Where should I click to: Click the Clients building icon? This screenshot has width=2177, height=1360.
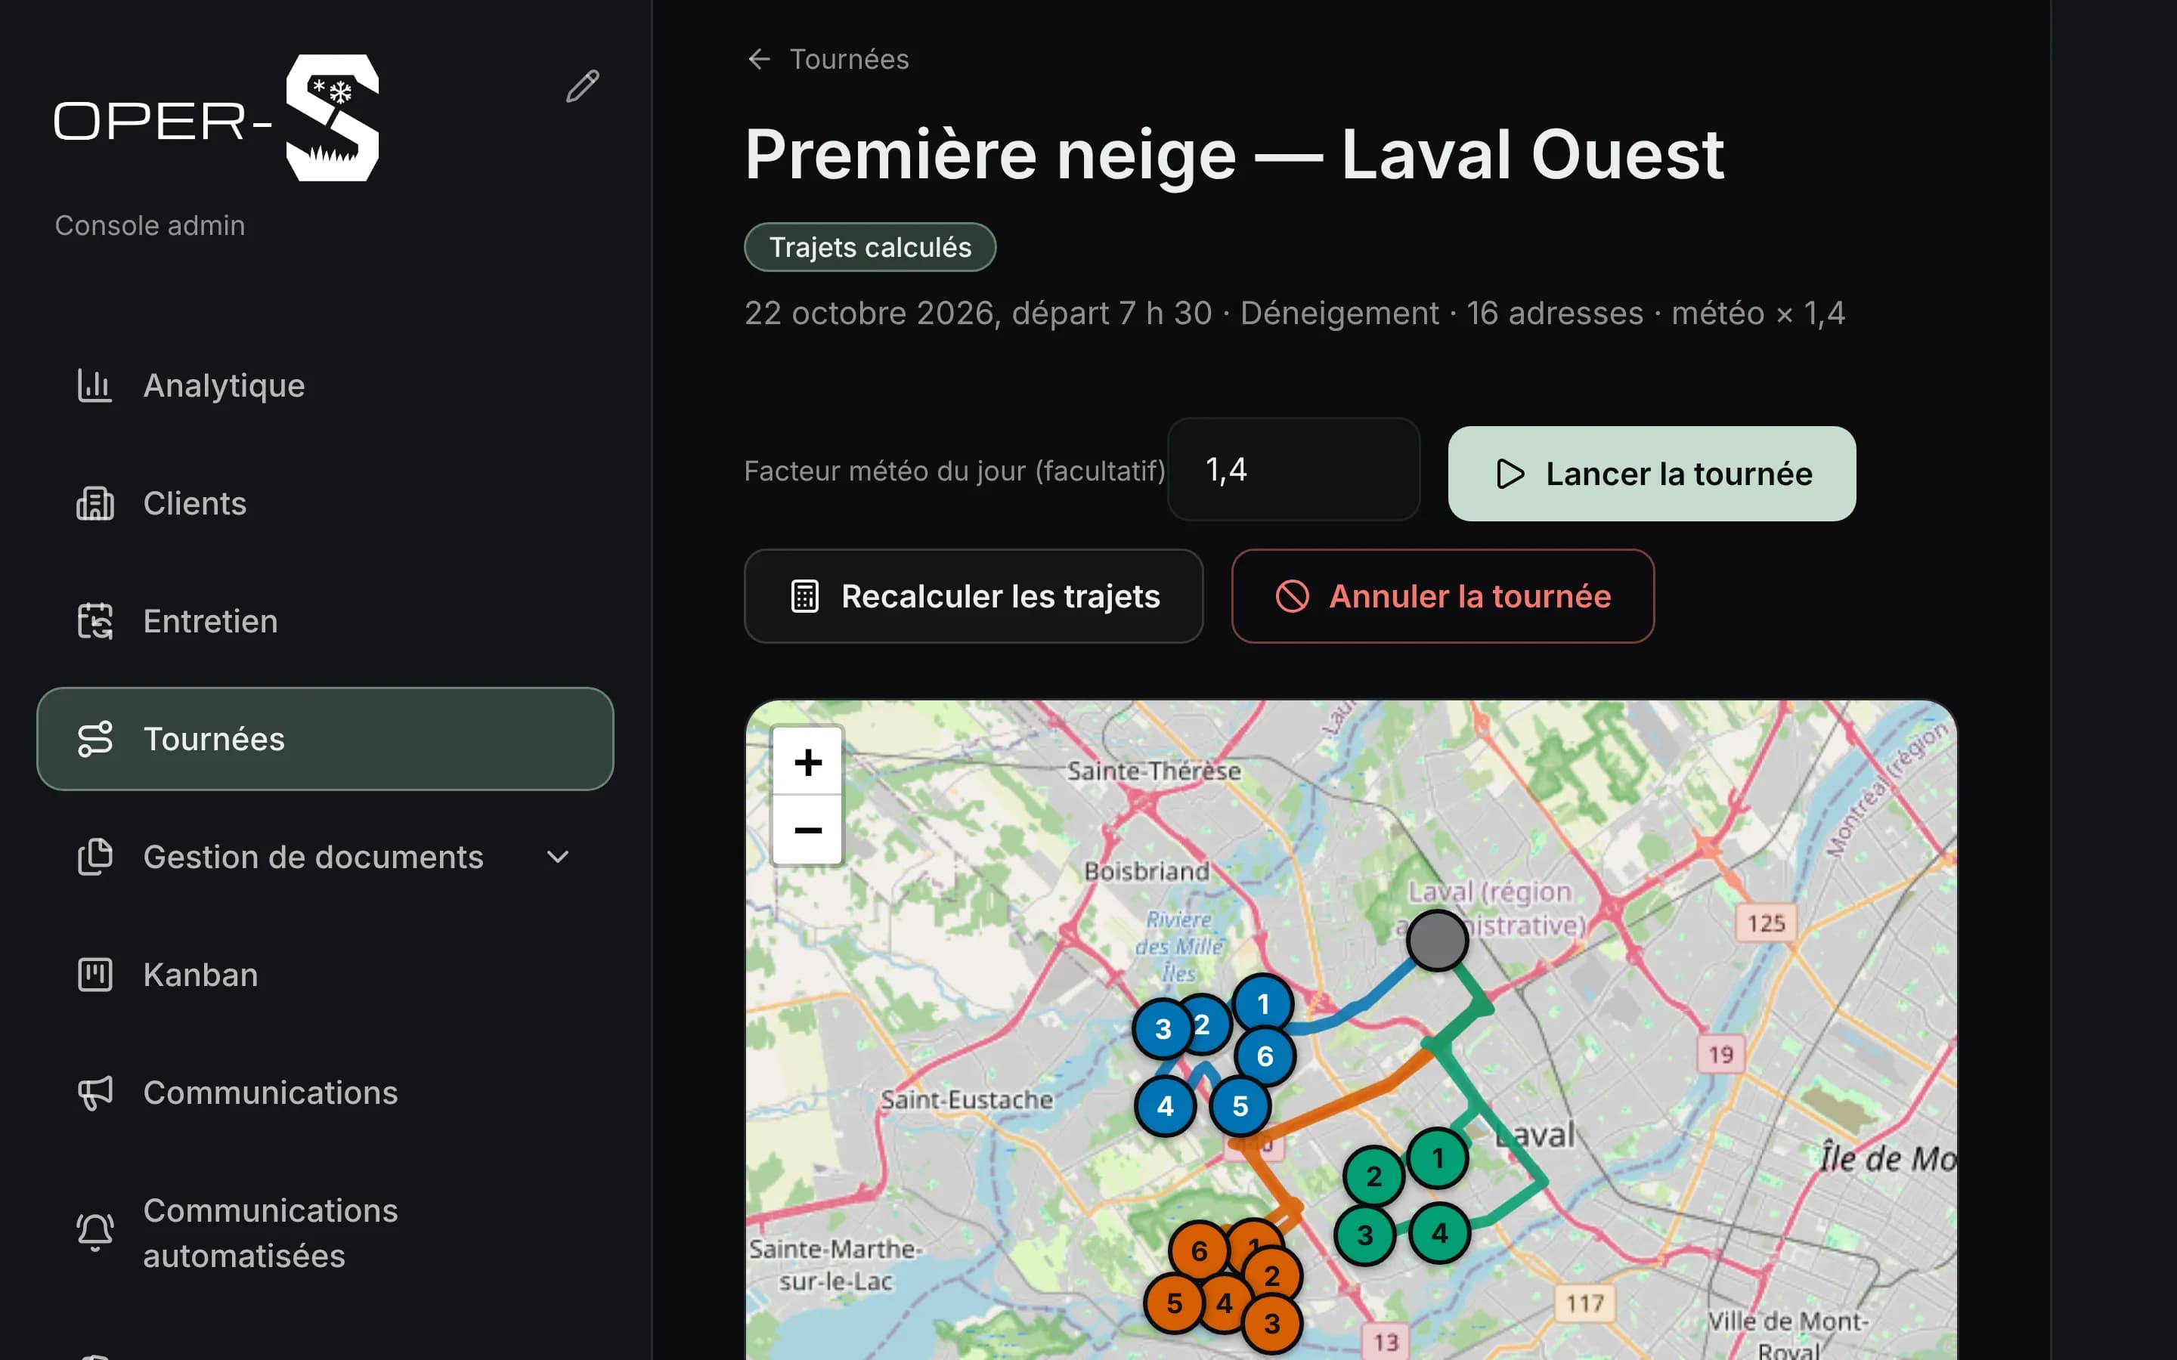click(94, 504)
